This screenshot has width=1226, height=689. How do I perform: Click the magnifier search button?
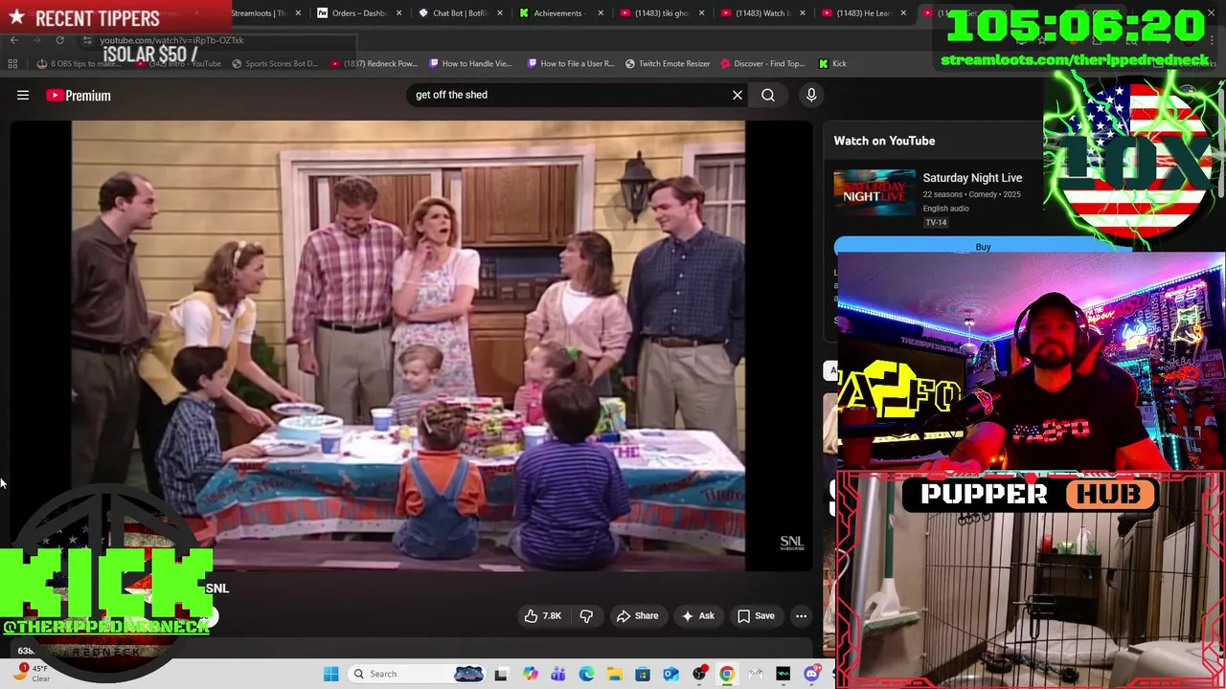pyautogui.click(x=768, y=95)
